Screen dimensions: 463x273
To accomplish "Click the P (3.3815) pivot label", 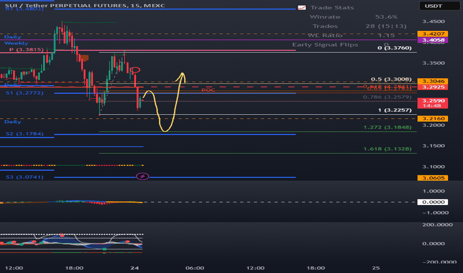I will pos(26,50).
